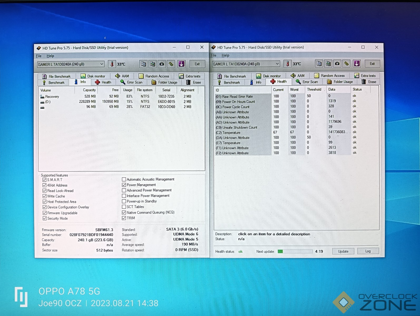Viewport: 420px width, 316px height.
Task: Click copy text icon in right window toolbar
Action: point(319,63)
